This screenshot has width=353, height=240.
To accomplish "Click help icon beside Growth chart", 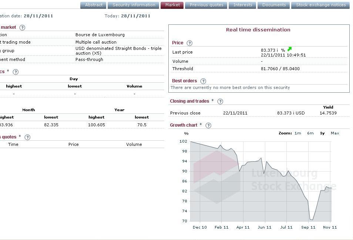I will [x=208, y=126].
